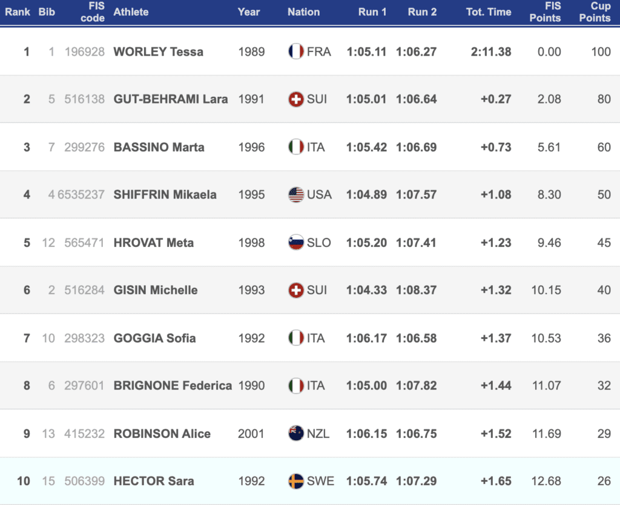Click the Italy flag in Brignone's row

pos(295,386)
